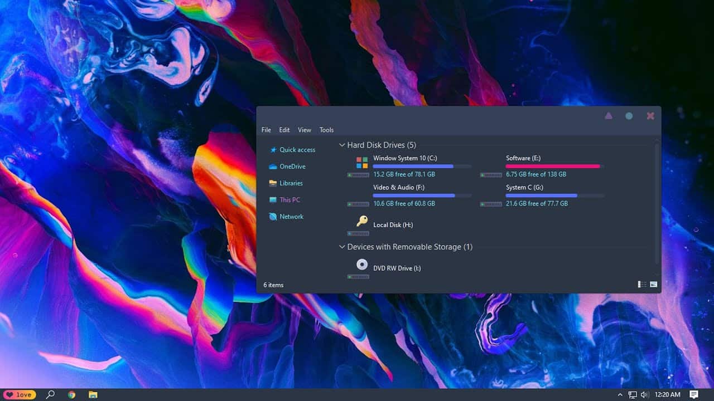Screen dimensions: 714x401
Task: Open the Tools menu
Action: pyautogui.click(x=326, y=130)
